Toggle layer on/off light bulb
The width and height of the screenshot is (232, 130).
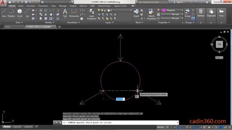click(x=99, y=10)
